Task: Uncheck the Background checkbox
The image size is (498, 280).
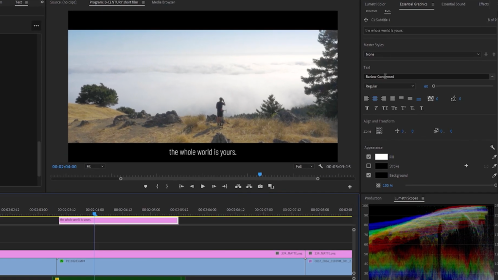Action: coord(369,175)
